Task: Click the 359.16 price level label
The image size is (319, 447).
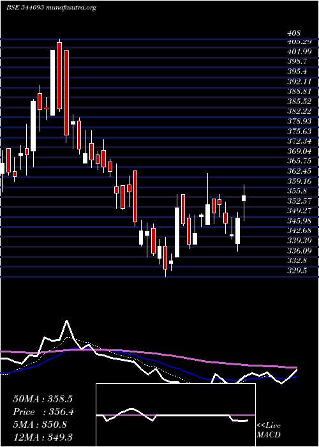Action: point(299,181)
